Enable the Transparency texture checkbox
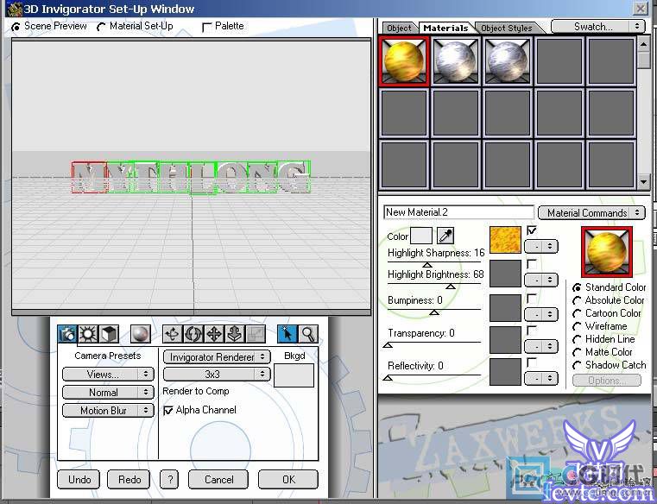 coord(532,331)
